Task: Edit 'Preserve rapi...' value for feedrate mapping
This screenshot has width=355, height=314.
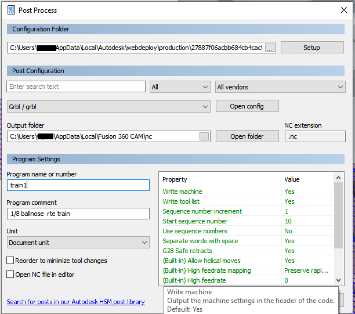Action: tap(307, 270)
